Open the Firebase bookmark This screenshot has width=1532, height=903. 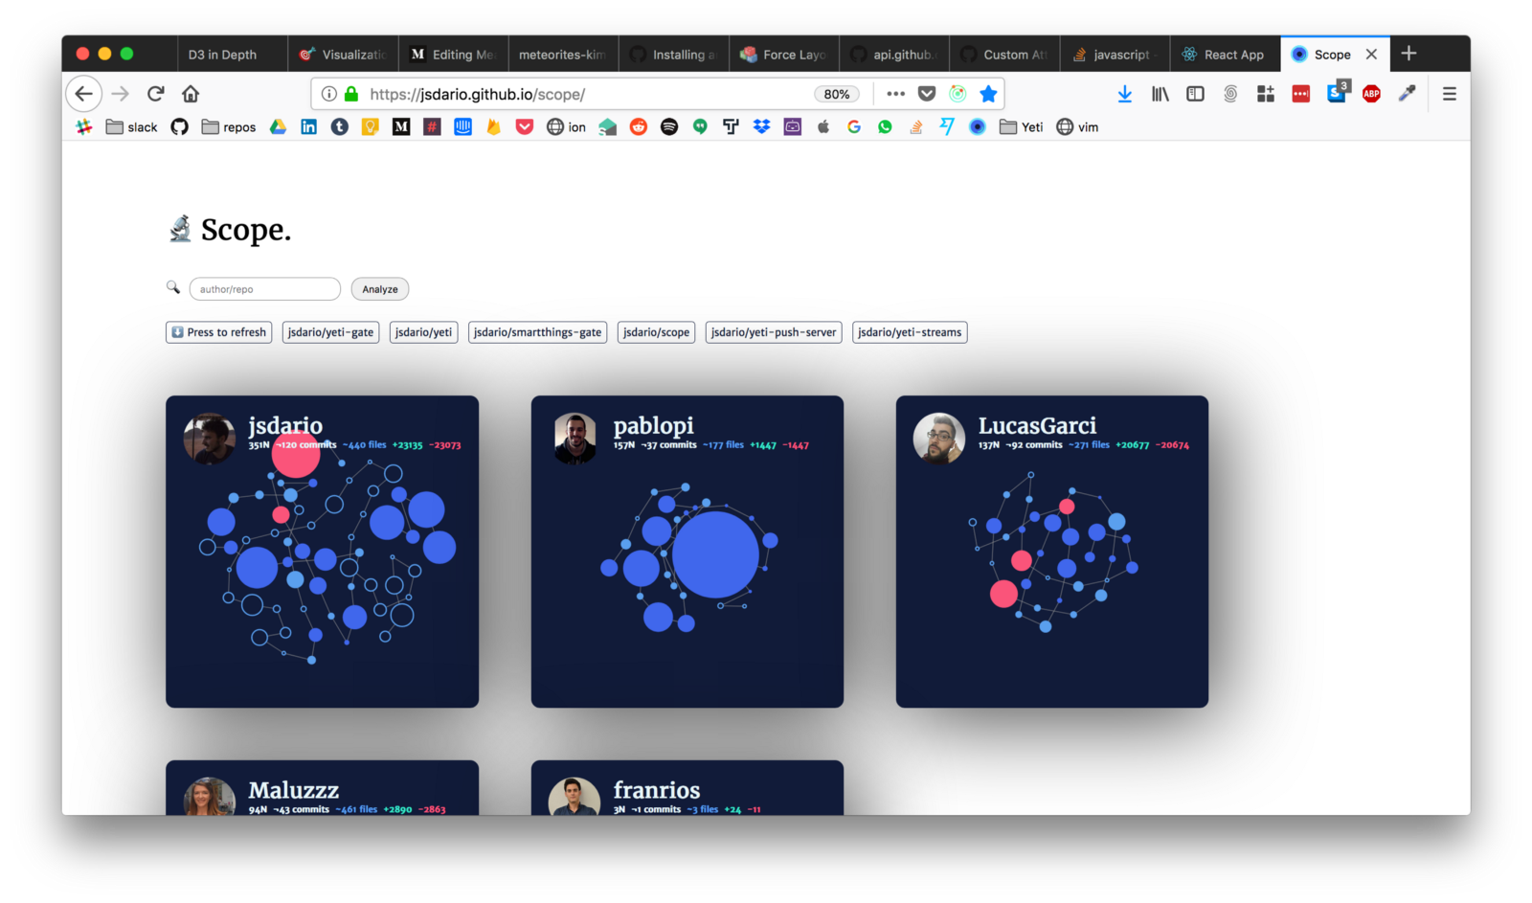click(x=494, y=127)
